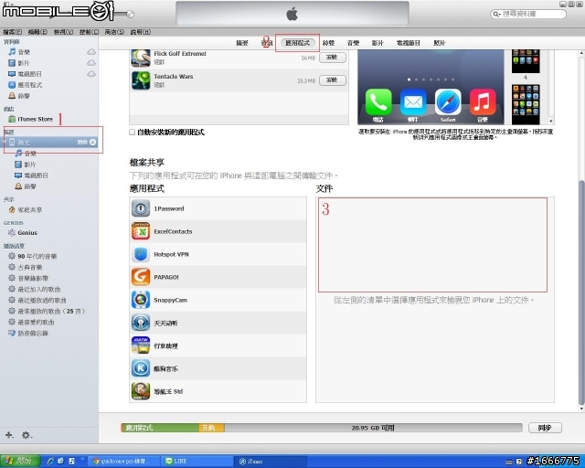Select 導航王 Std in file sharing apps
Viewport: 585px width, 468px height.
pyautogui.click(x=218, y=391)
